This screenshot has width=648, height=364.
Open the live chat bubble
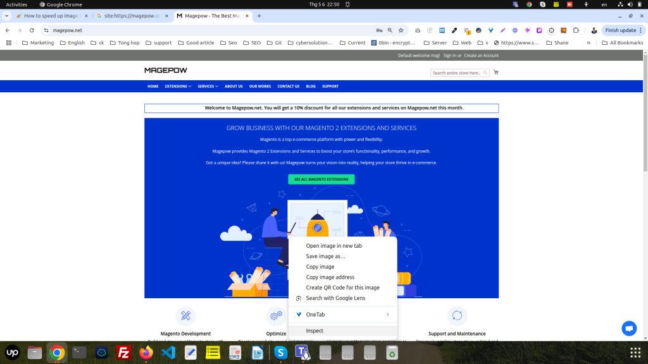coord(629,329)
